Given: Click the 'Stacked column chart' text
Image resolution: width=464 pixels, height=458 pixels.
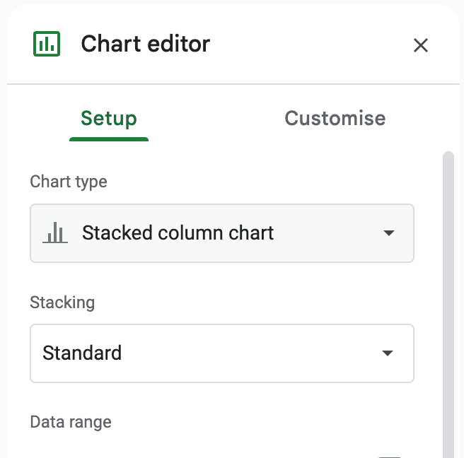Looking at the screenshot, I should [178, 233].
